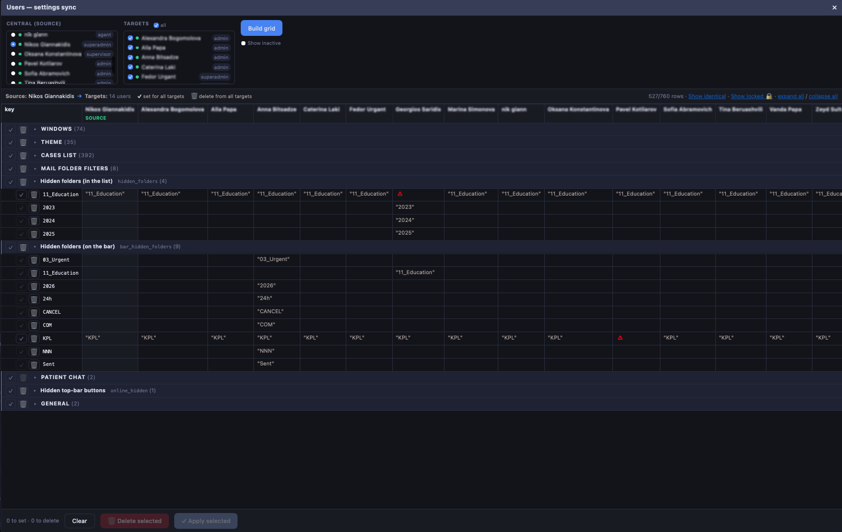842x532 pixels.
Task: Enable the Show inactive checkbox
Action: click(x=243, y=43)
